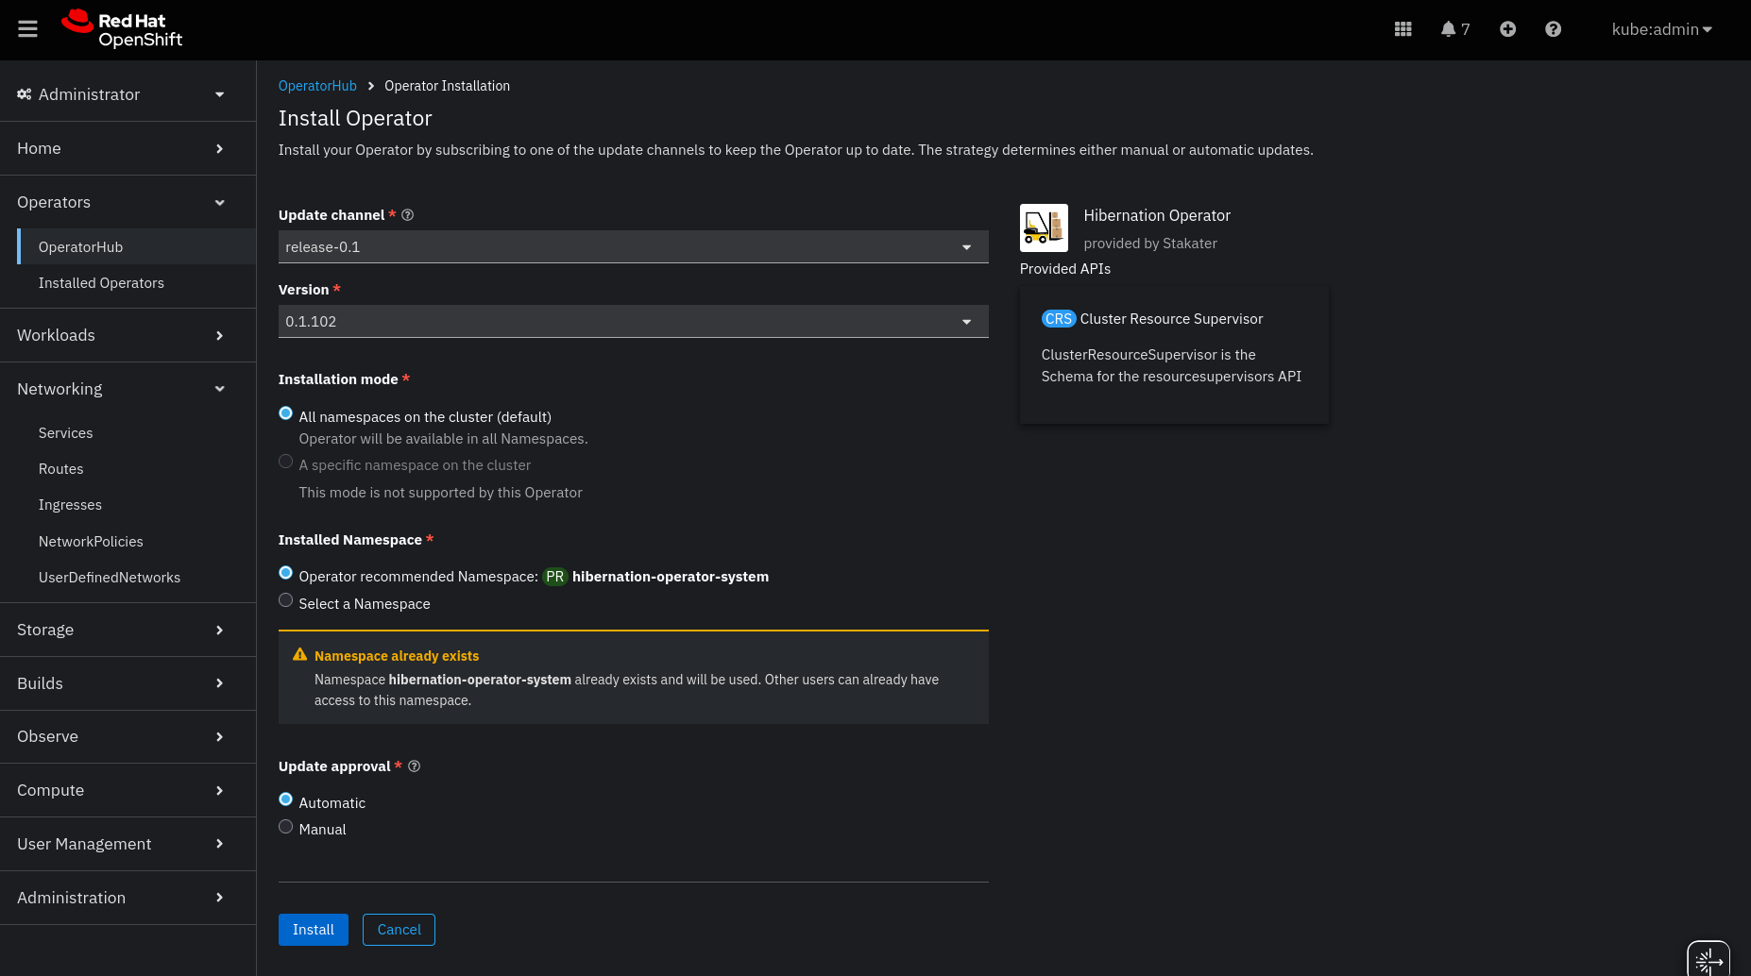Open the Version dropdown
This screenshot has height=976, width=1751.
tap(633, 322)
